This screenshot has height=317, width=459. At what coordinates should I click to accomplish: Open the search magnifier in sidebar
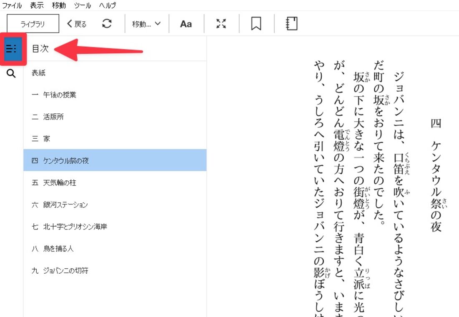click(x=11, y=73)
